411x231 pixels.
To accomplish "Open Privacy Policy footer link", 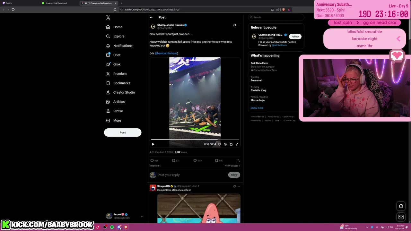I will [x=273, y=117].
